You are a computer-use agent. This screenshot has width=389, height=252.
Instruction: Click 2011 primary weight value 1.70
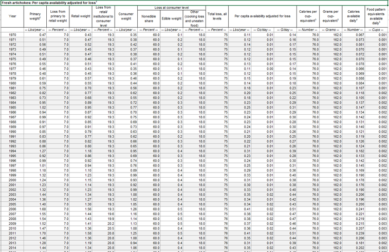click(35, 233)
